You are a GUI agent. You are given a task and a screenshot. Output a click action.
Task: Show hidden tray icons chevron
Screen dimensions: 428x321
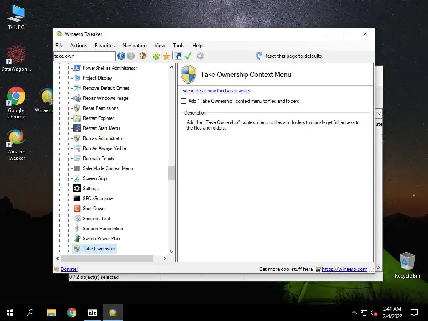354,313
